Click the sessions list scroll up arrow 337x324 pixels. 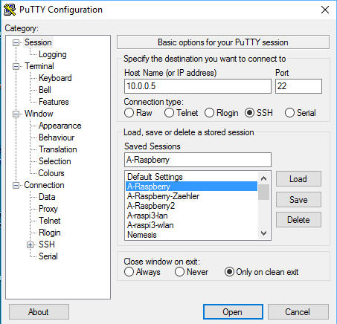(x=264, y=178)
